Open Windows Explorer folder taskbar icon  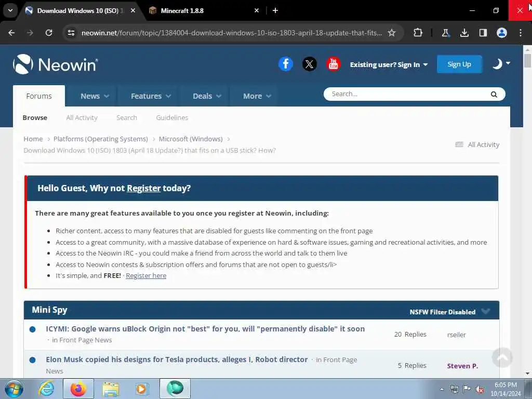point(111,389)
